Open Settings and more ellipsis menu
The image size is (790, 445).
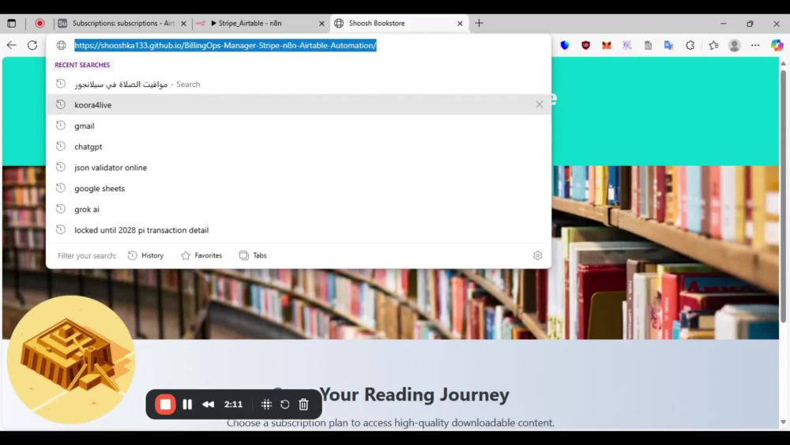[754, 45]
